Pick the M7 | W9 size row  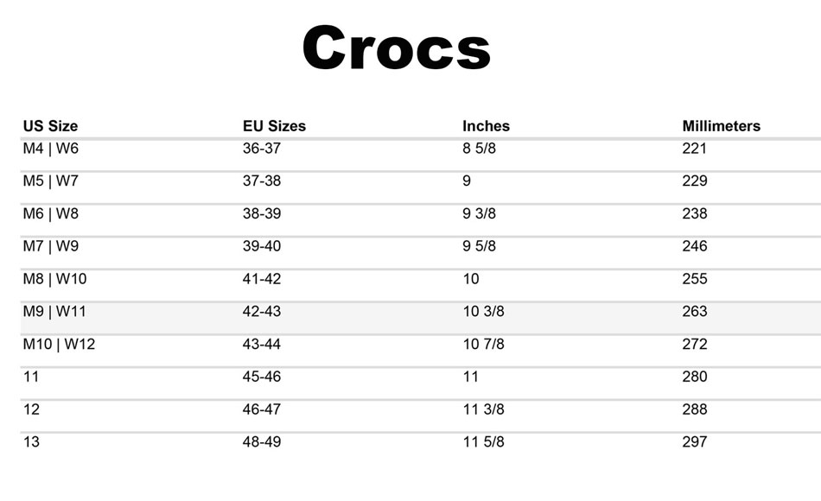pyautogui.click(x=421, y=252)
